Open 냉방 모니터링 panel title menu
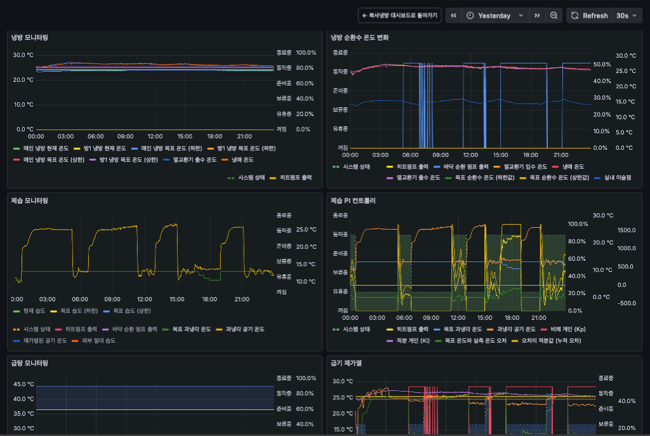 (29, 37)
